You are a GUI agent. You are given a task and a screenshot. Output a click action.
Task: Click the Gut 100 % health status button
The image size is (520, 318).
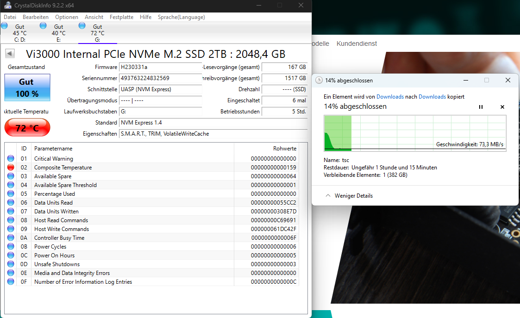click(x=27, y=87)
